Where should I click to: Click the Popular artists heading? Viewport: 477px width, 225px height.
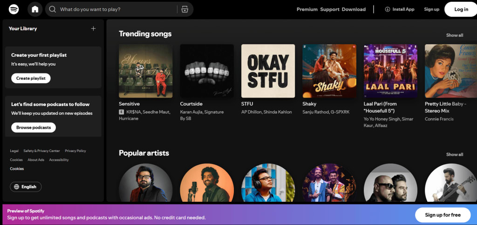(144, 153)
